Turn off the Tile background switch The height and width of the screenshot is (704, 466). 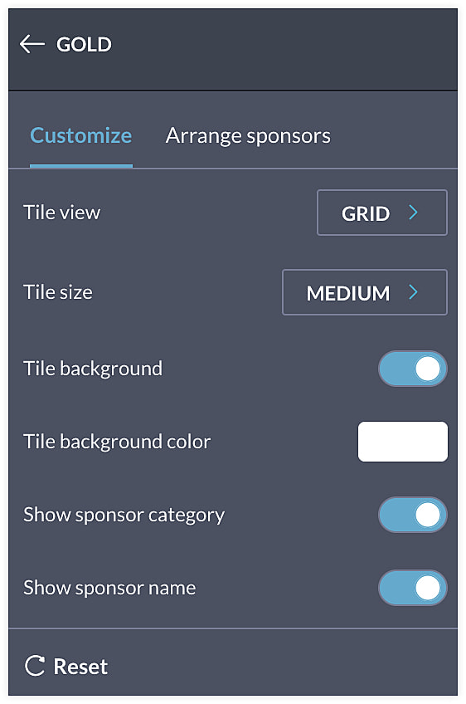click(x=413, y=369)
